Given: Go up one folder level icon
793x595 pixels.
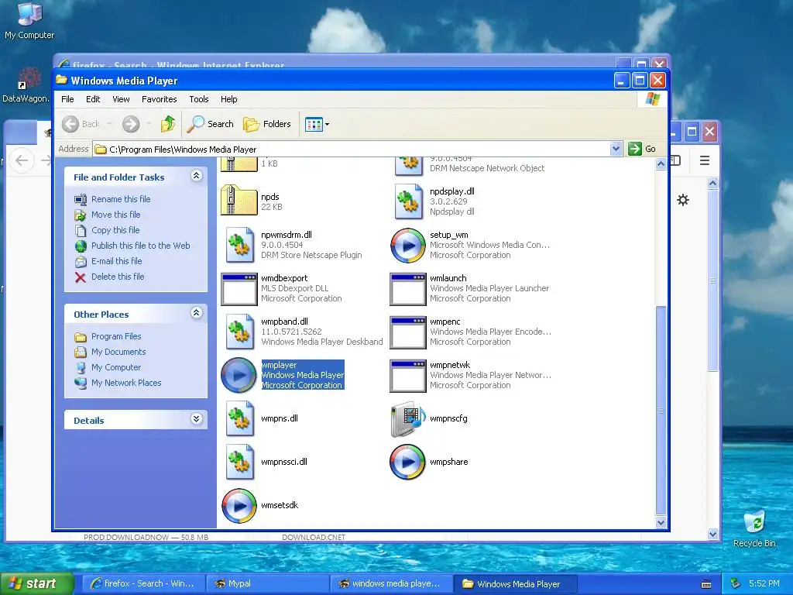Looking at the screenshot, I should tap(168, 124).
